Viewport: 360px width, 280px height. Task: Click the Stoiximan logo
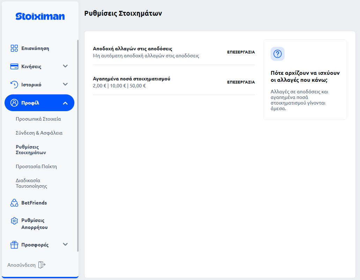coord(40,16)
